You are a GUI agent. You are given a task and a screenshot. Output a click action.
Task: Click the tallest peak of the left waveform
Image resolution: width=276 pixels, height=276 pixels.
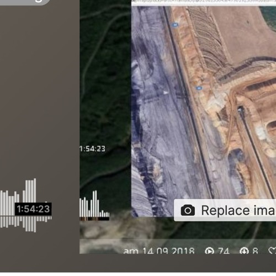pos(35,190)
